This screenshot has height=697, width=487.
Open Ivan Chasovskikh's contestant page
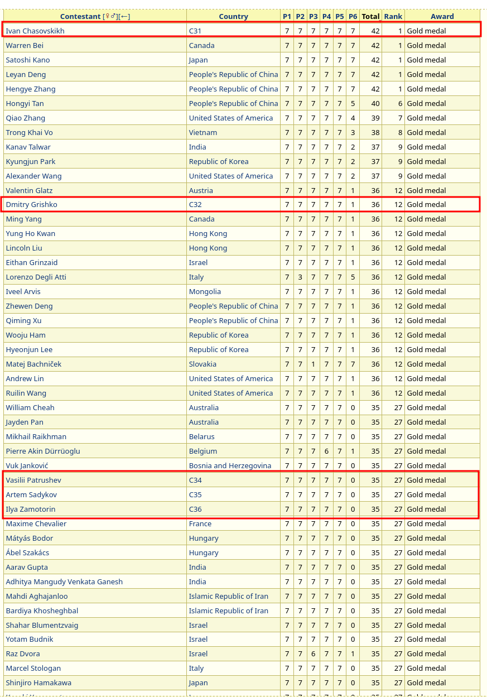tap(35, 31)
